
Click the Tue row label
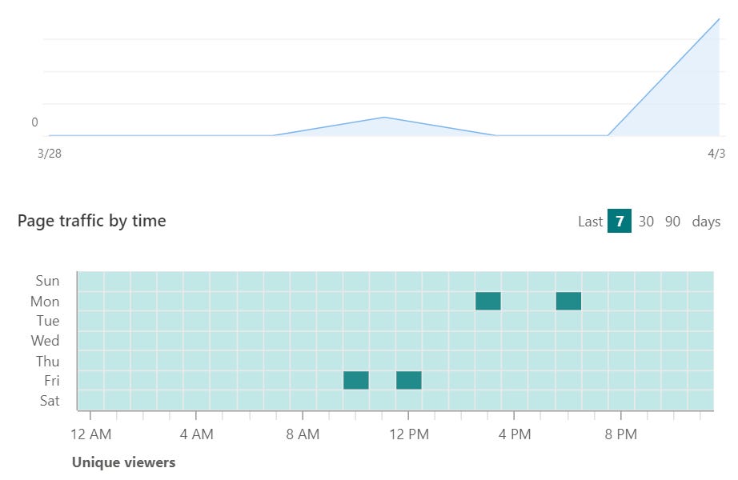point(49,321)
